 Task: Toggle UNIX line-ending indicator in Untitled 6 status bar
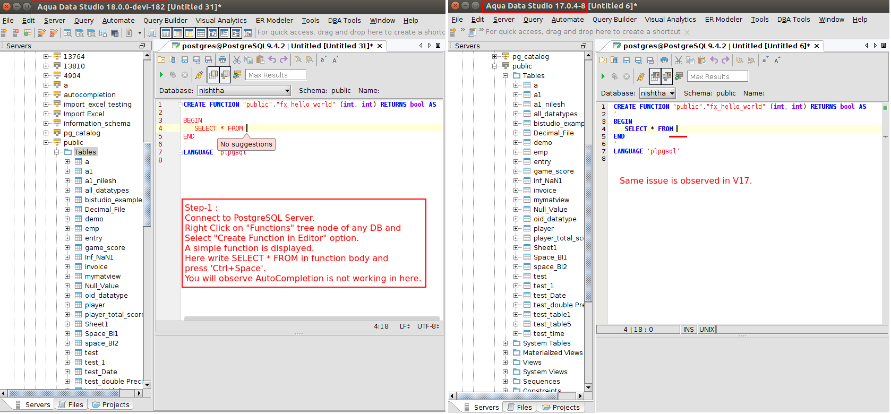(707, 330)
